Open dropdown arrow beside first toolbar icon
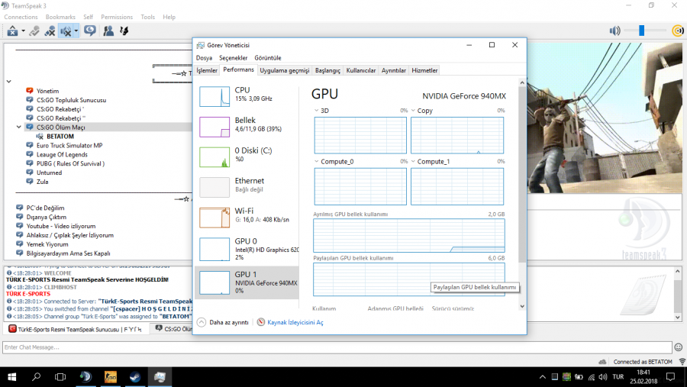The width and height of the screenshot is (687, 387). [x=23, y=31]
